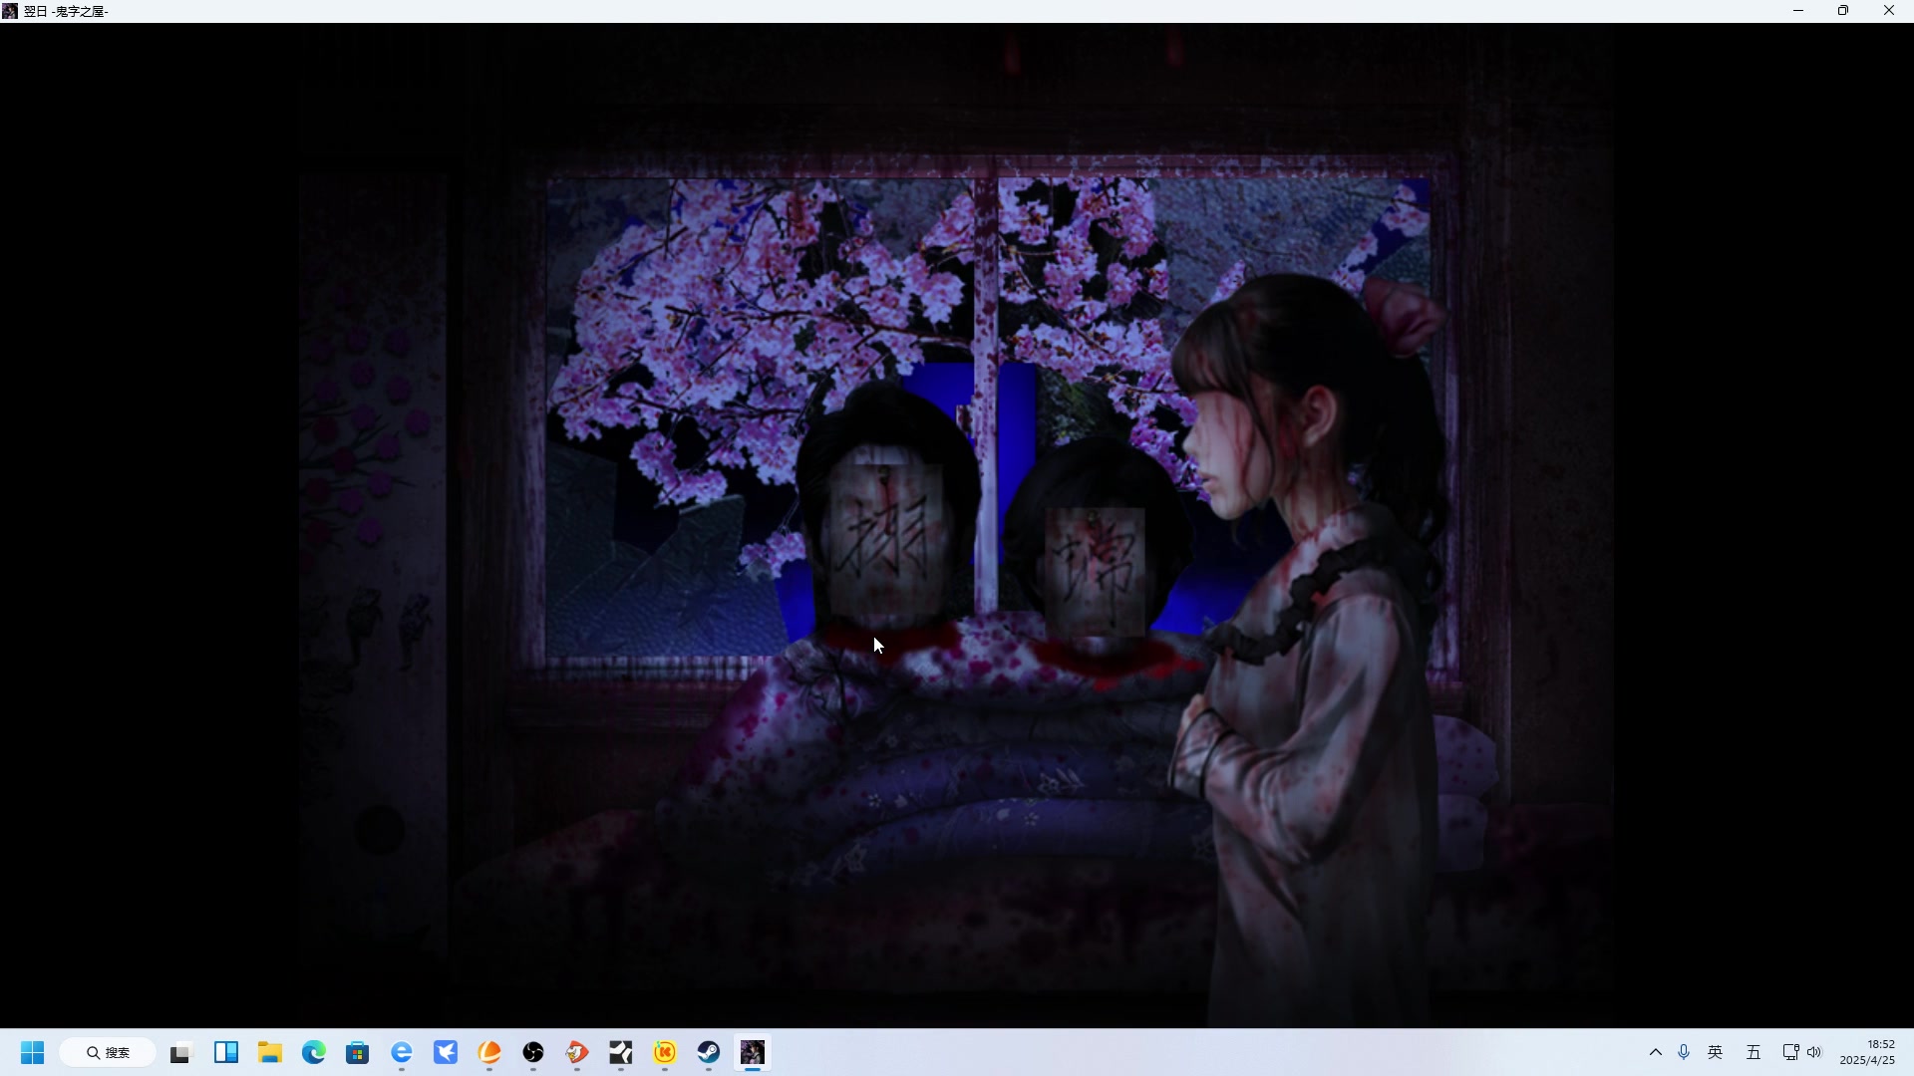Open the Windows Start menu
1914x1076 pixels.
point(32,1053)
